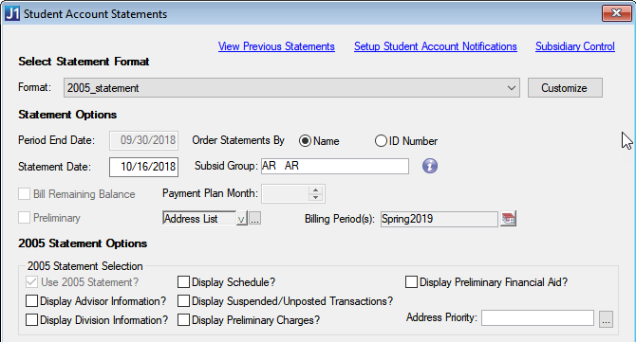This screenshot has width=636, height=342.
Task: Click into the Statement Date field
Action: [143, 167]
